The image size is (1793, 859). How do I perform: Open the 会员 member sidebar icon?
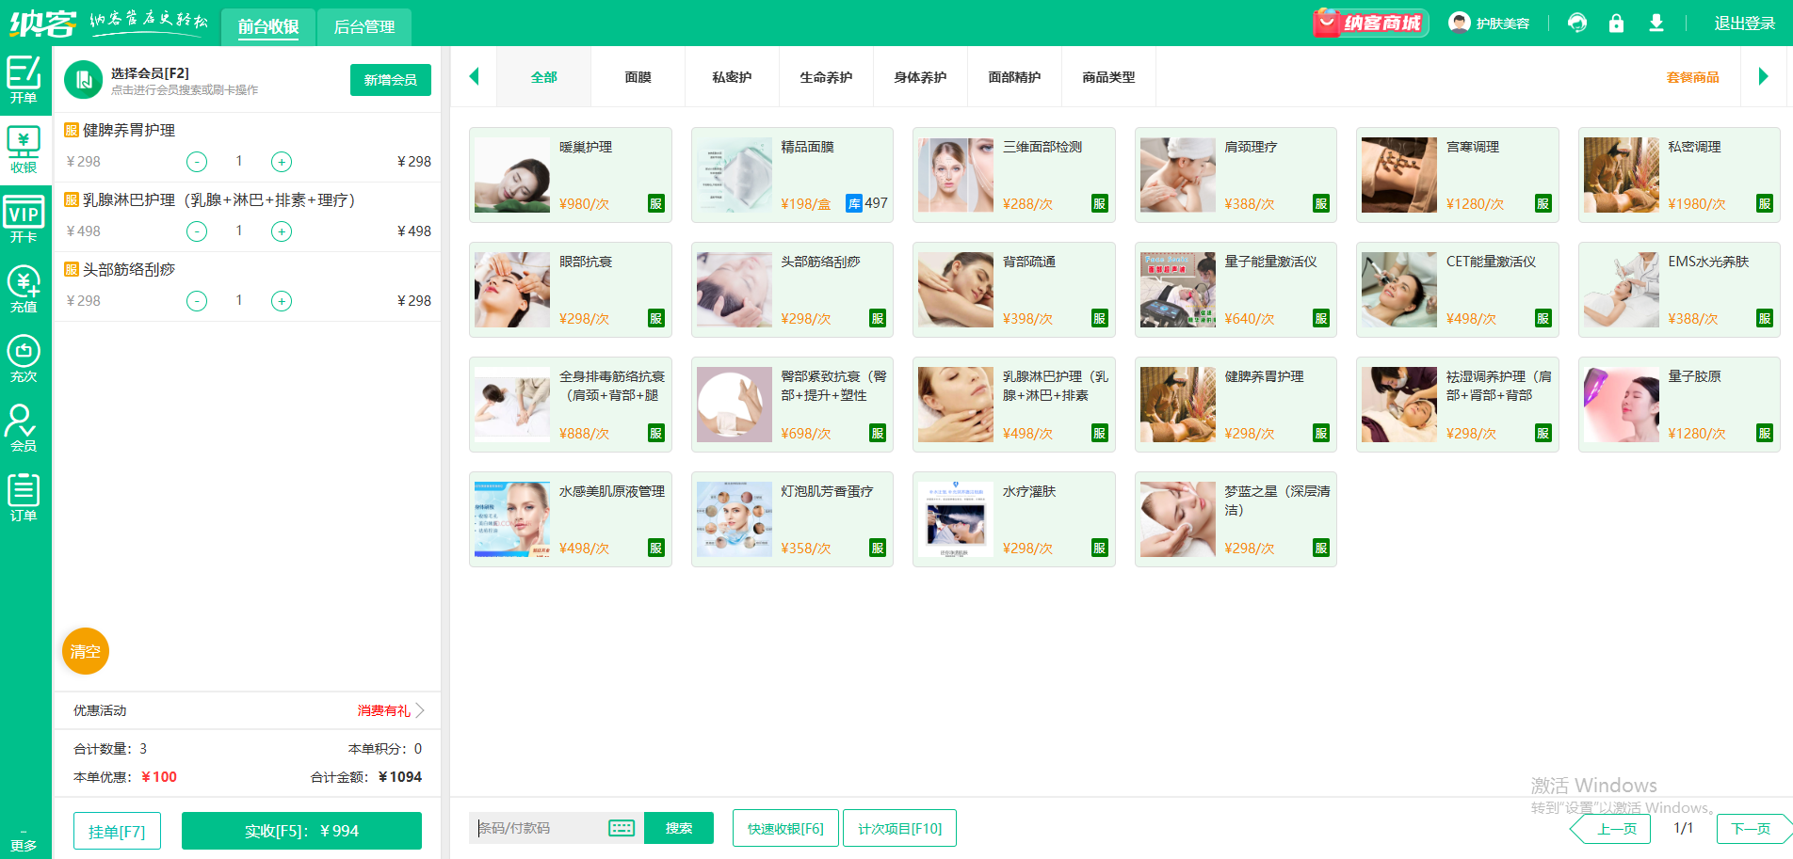tap(24, 429)
